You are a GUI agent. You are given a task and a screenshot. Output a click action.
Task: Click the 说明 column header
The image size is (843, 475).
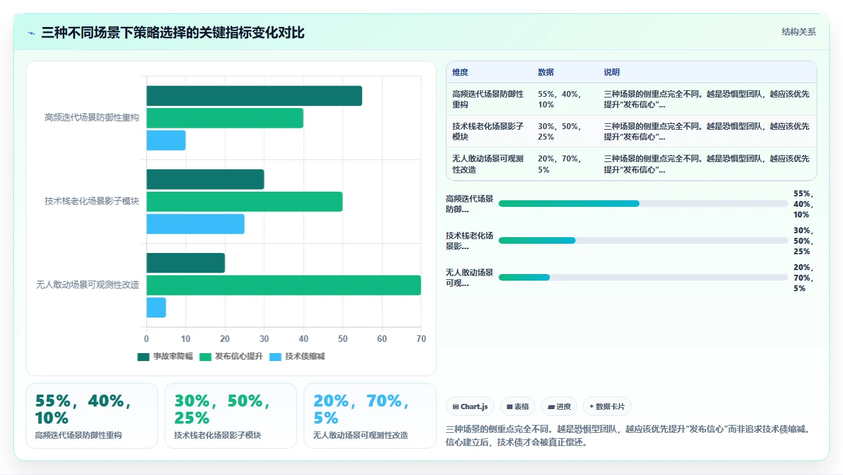(612, 72)
